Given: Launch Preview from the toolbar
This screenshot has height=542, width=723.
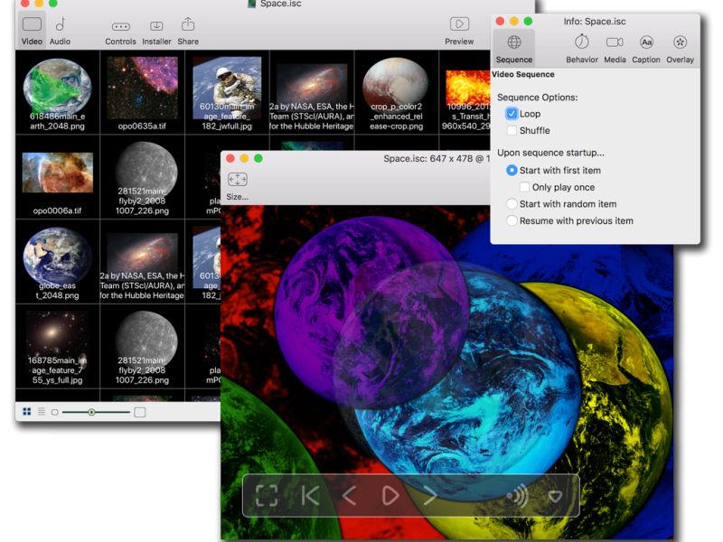Looking at the screenshot, I should (x=459, y=31).
